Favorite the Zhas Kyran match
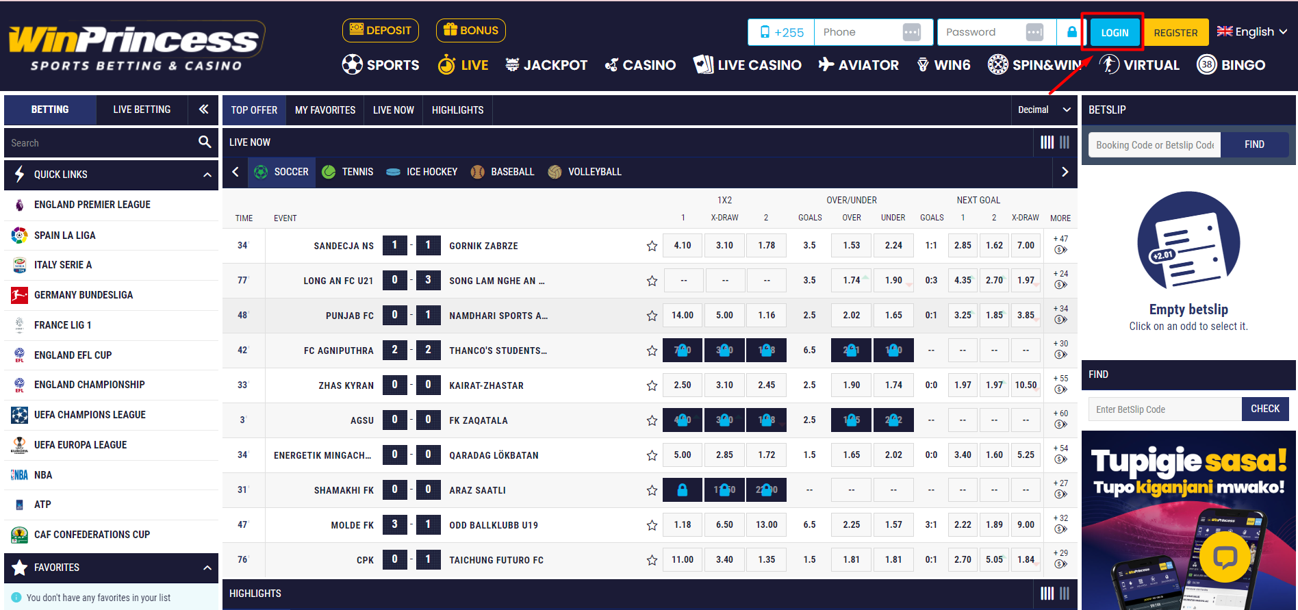The width and height of the screenshot is (1298, 610). (652, 385)
